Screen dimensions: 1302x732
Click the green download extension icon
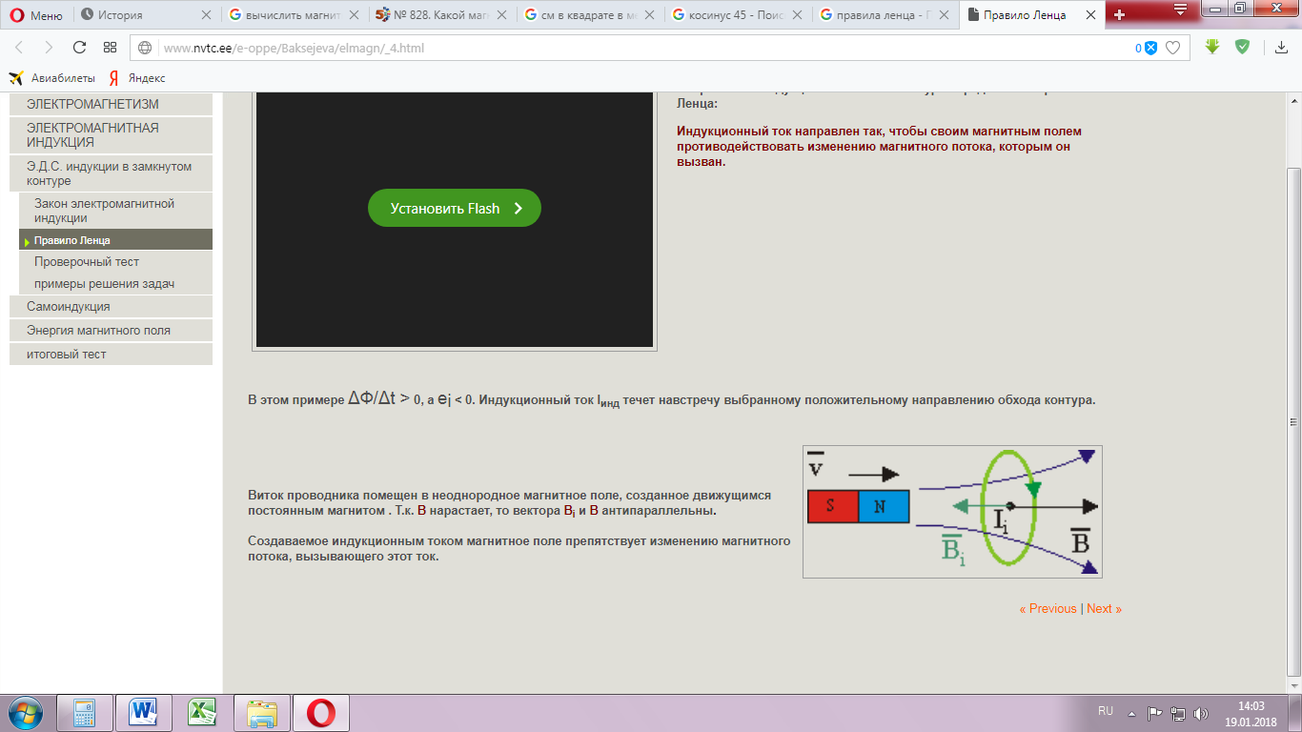(1212, 47)
